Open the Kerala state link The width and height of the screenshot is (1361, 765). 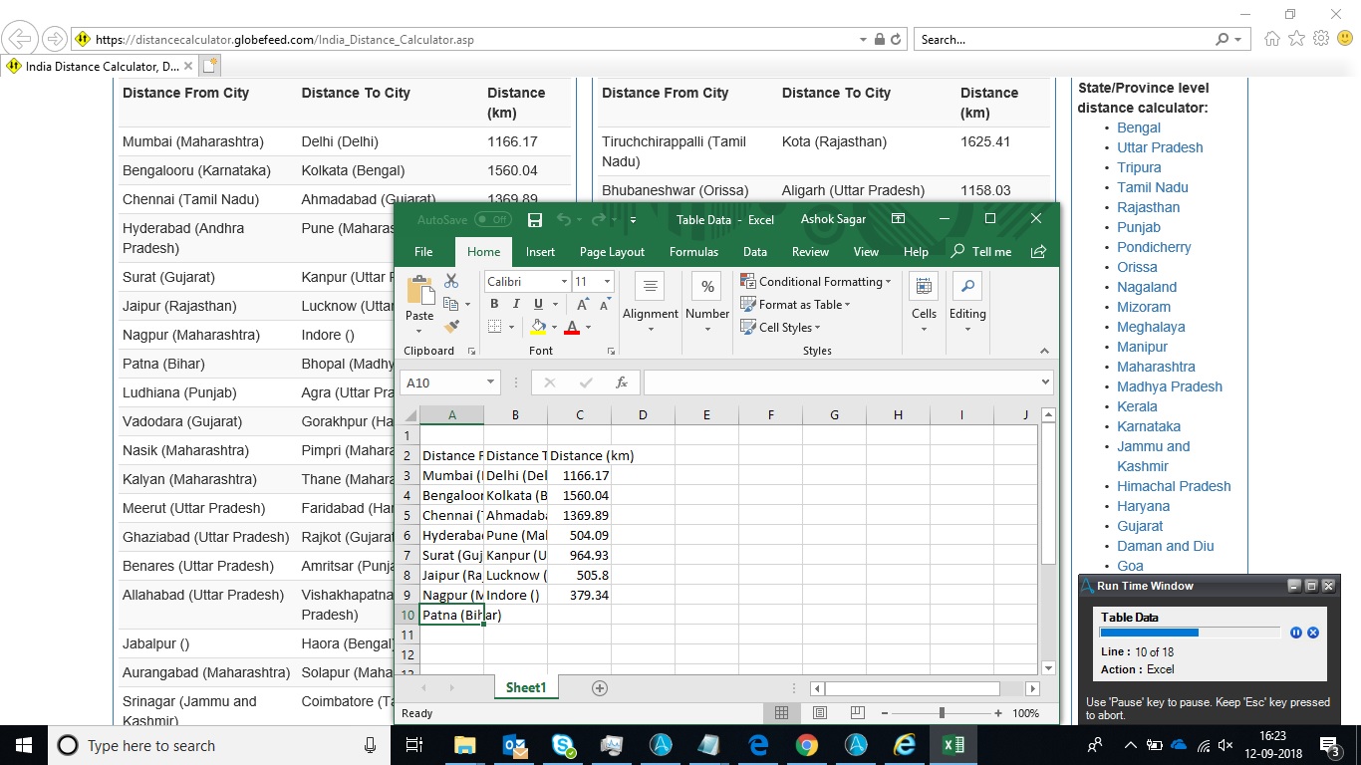[x=1137, y=406]
